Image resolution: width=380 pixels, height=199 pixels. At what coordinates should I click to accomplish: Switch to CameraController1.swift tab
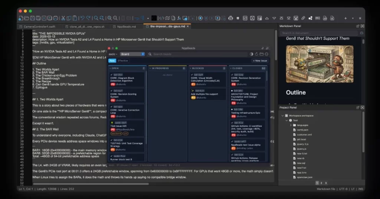coord(39,27)
